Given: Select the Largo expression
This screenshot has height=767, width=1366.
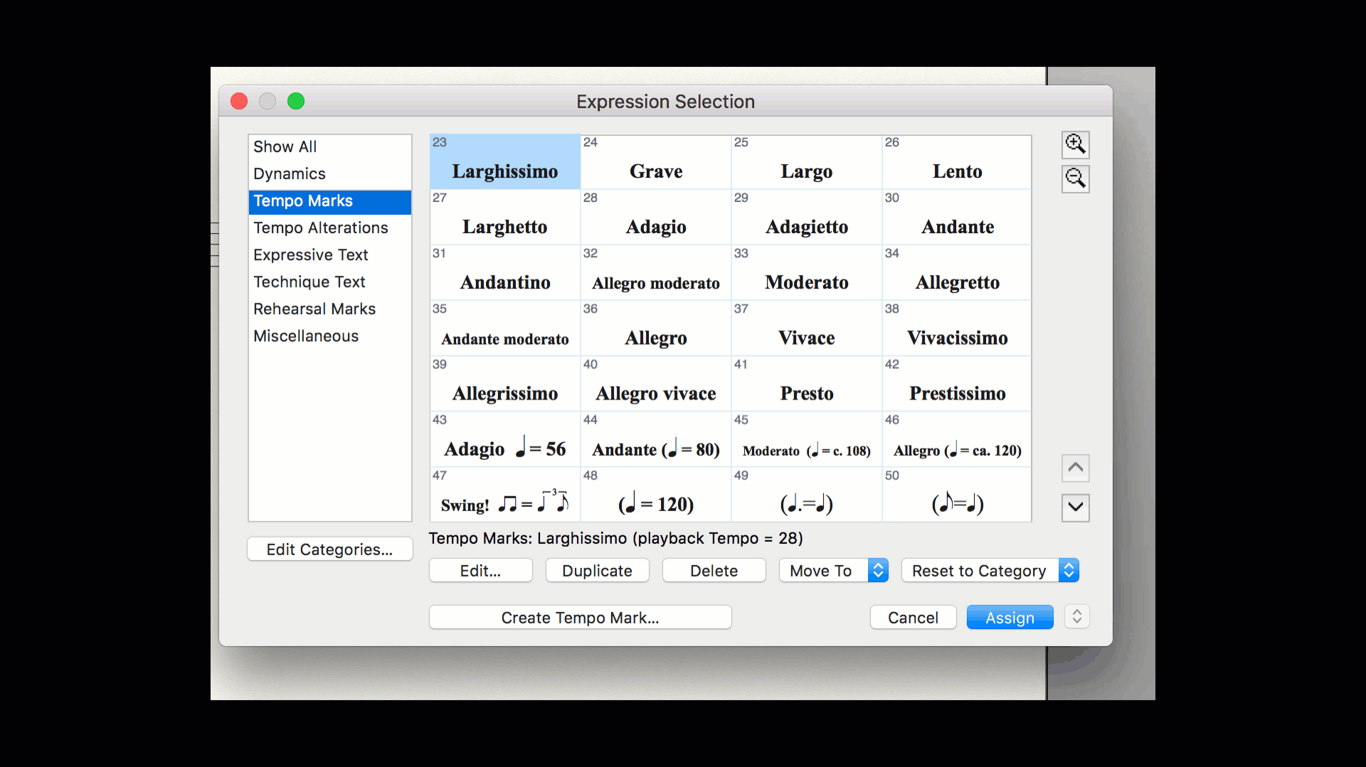Looking at the screenshot, I should 807,162.
